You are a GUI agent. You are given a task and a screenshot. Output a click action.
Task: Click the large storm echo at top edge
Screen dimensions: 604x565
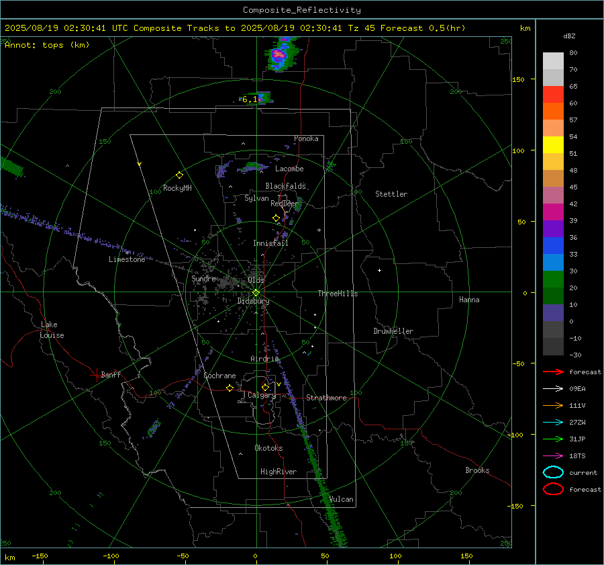pyautogui.click(x=282, y=54)
